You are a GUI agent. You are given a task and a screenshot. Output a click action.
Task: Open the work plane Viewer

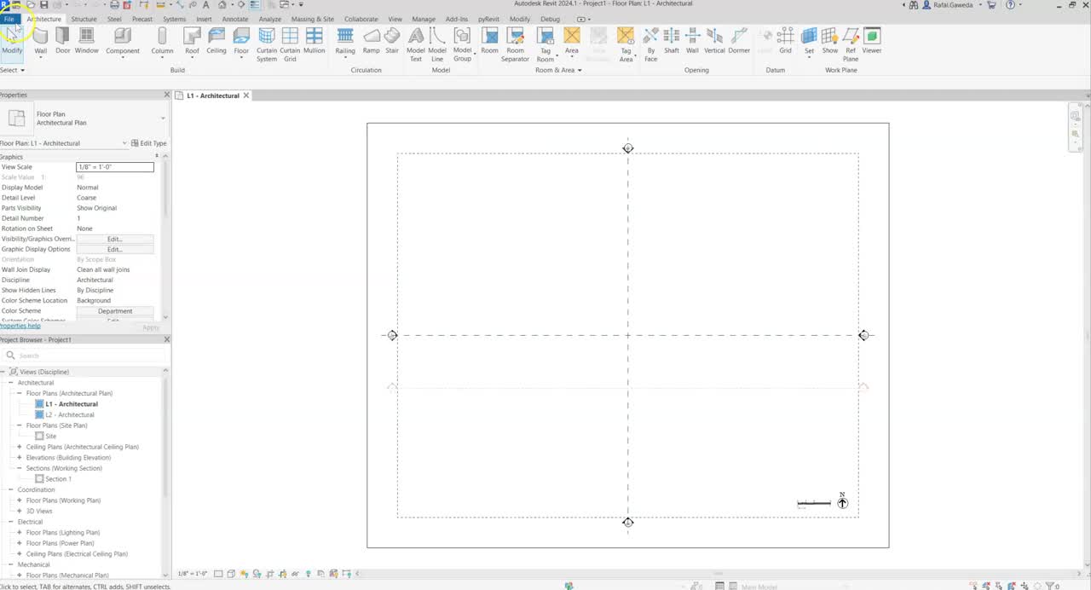click(871, 41)
